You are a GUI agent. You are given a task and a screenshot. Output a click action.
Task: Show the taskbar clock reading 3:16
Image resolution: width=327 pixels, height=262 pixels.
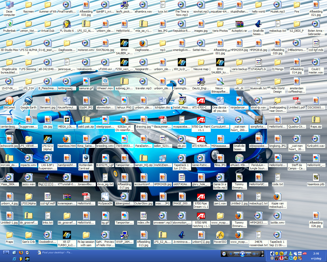[x=316, y=254]
